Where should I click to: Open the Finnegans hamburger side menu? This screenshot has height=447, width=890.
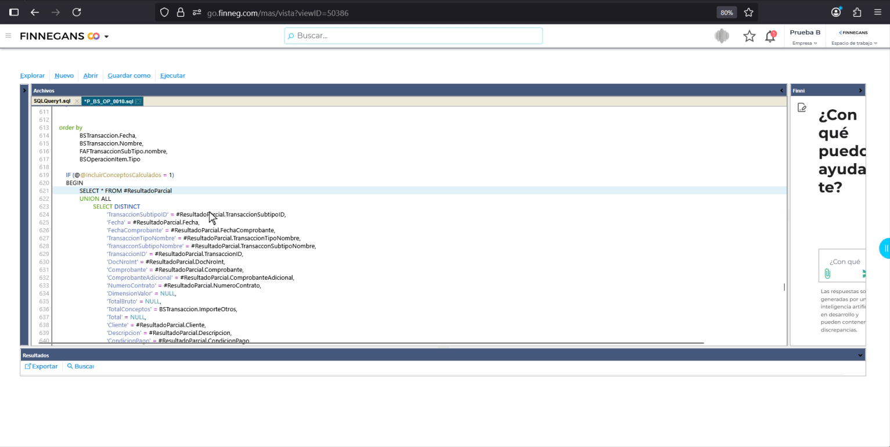tap(8, 36)
